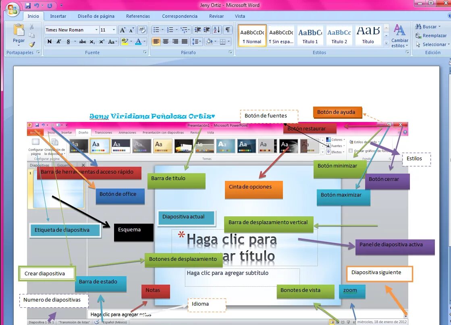Apply the yellow text highlight color

click(125, 42)
